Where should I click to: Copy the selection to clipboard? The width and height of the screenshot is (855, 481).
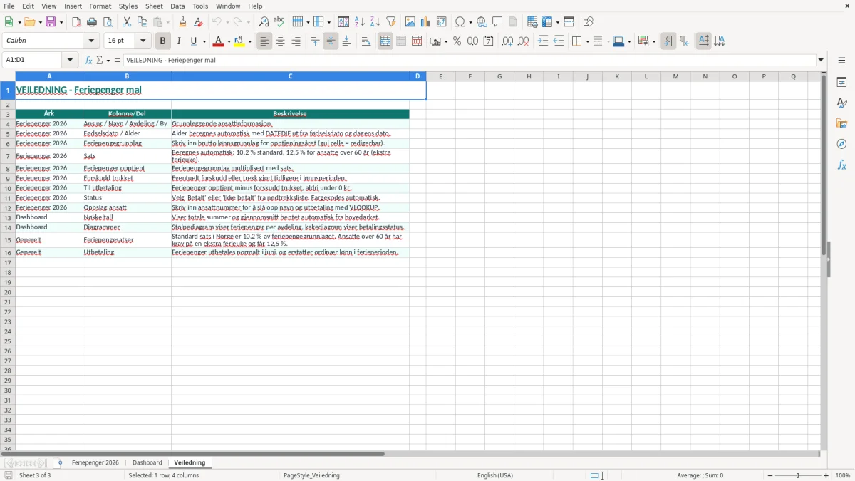tap(142, 22)
